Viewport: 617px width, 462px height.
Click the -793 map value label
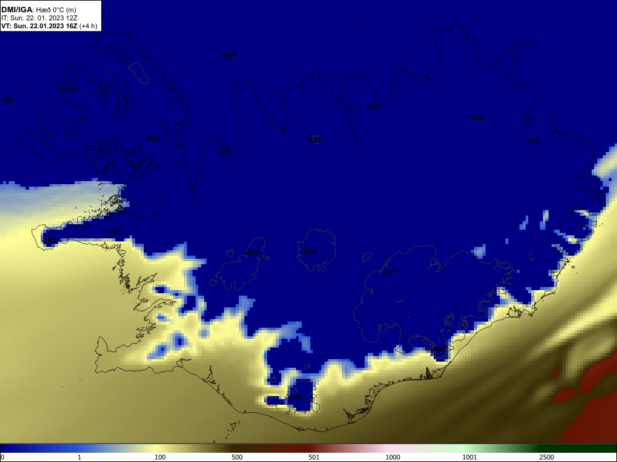[476, 118]
